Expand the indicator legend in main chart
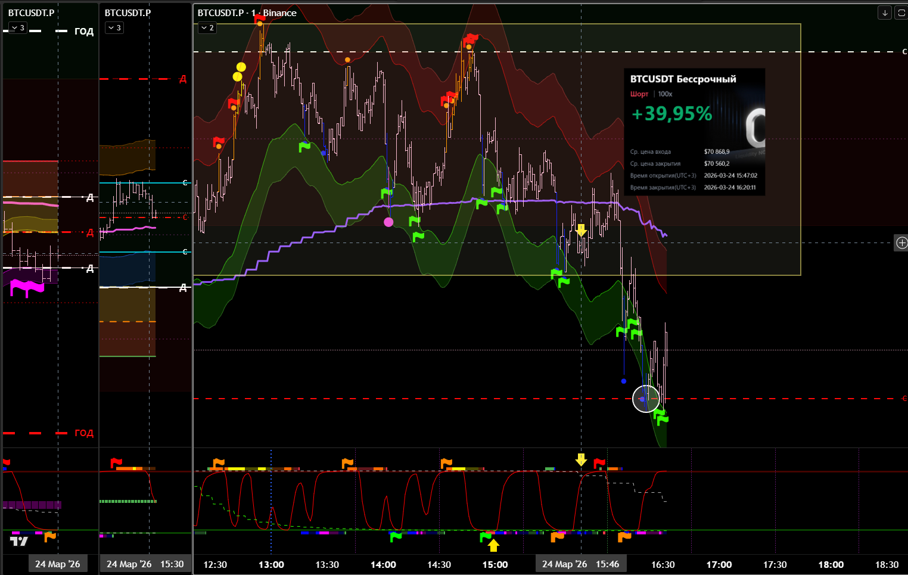This screenshot has height=575, width=908. [x=207, y=28]
